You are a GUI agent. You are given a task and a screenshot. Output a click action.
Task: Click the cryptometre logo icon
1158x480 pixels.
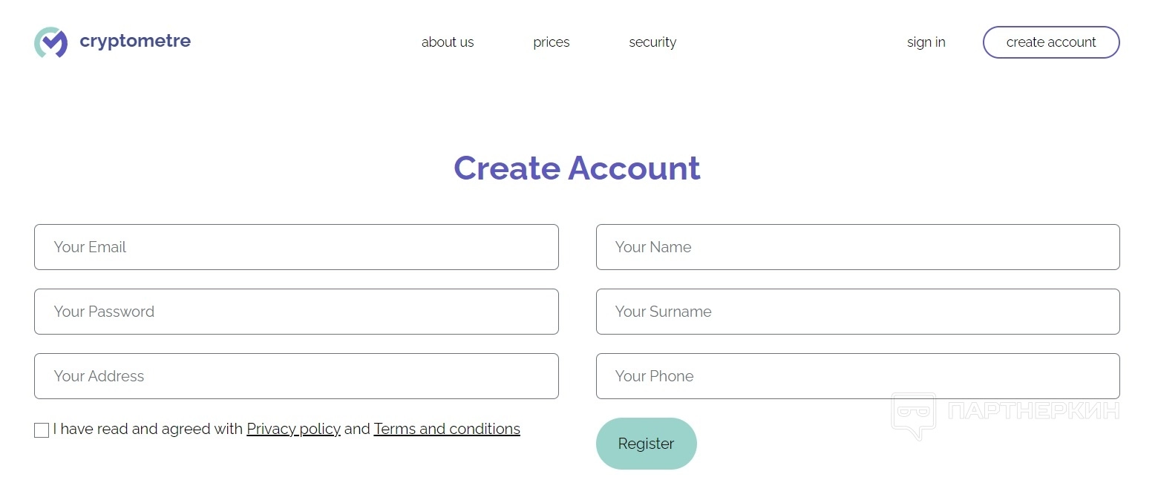click(50, 42)
